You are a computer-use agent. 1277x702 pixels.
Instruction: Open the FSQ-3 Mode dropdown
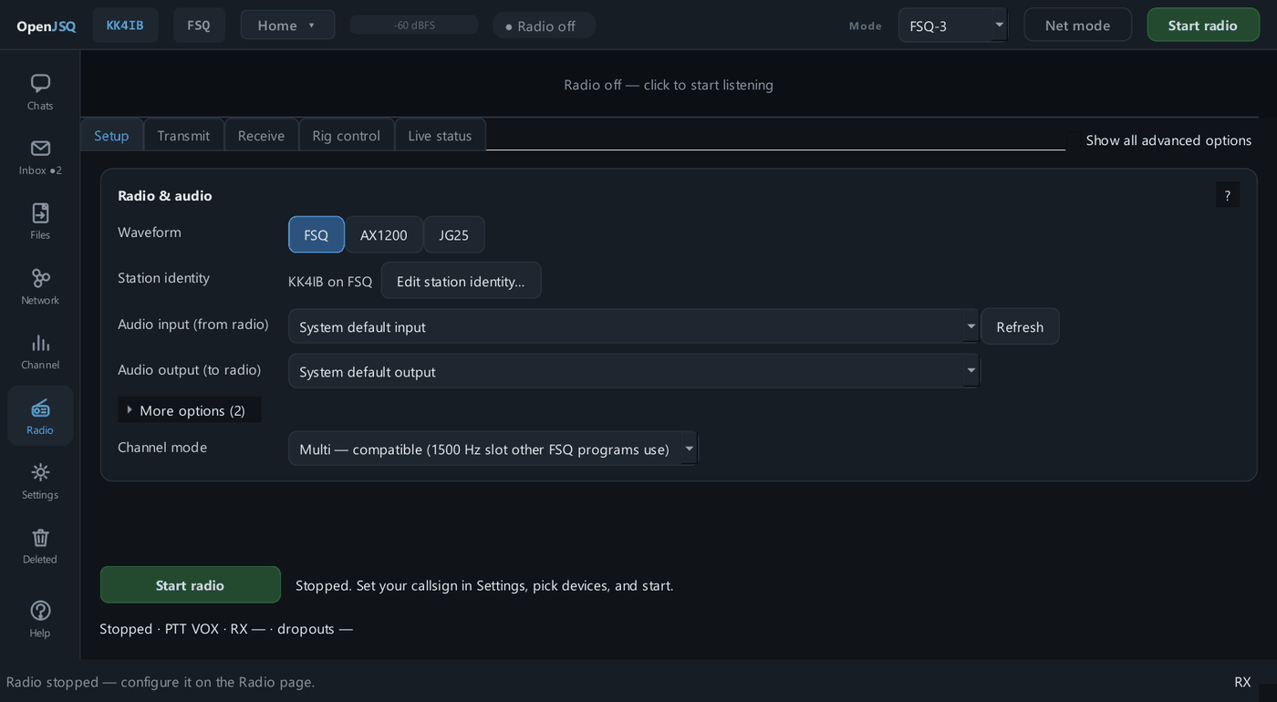952,25
